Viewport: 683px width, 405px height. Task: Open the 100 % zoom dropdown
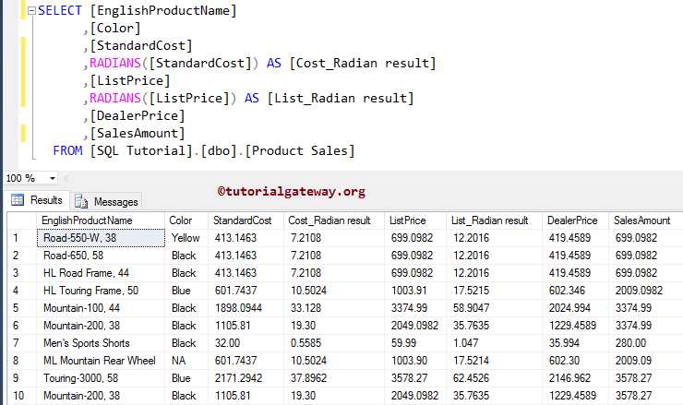(52, 177)
